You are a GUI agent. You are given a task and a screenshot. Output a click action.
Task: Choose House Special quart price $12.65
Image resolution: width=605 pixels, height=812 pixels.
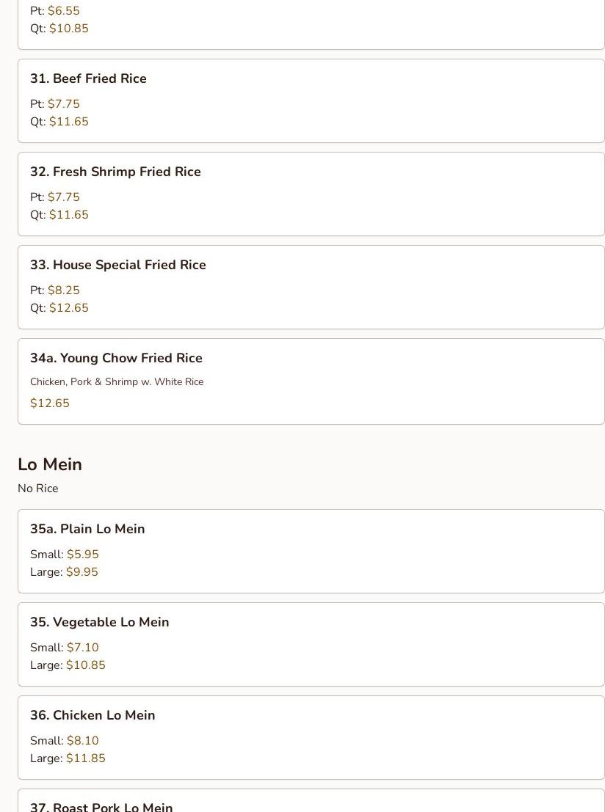coord(68,308)
